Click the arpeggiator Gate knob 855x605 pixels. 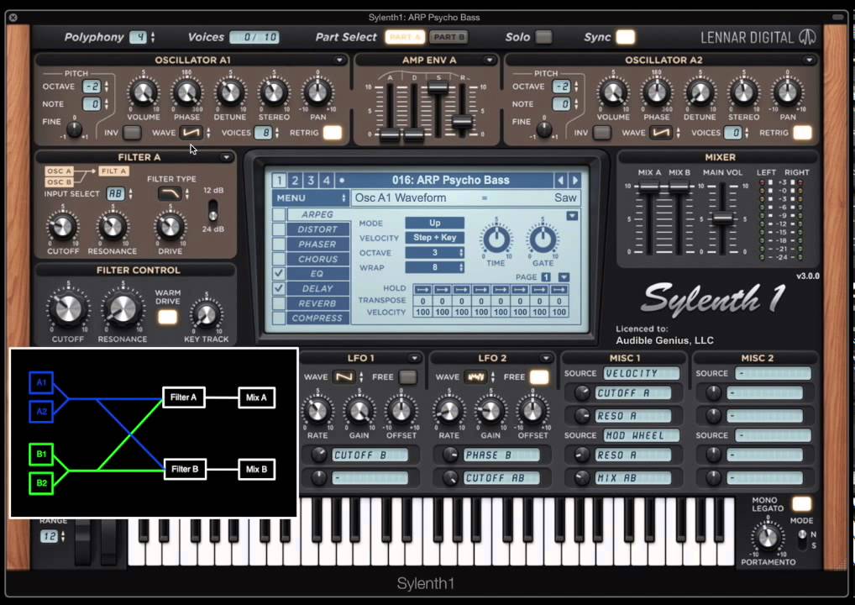click(543, 239)
